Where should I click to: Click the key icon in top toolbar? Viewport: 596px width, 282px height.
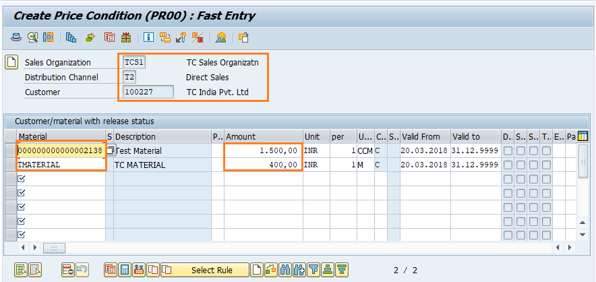coord(181,37)
